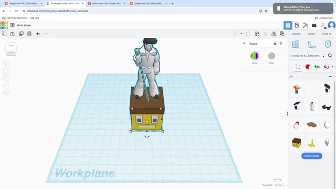The width and height of the screenshot is (336, 189).
Task: Click the Fit all in view button
Action: tap(6, 71)
